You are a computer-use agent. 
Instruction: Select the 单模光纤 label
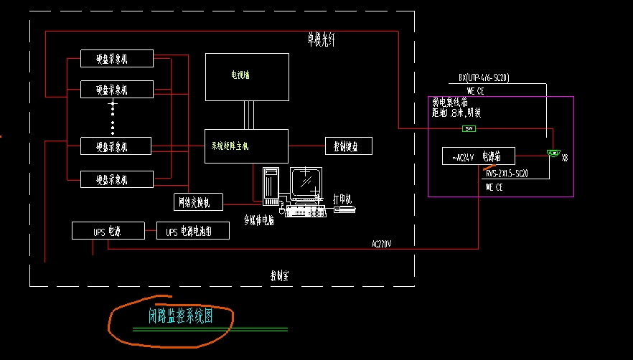click(x=322, y=40)
